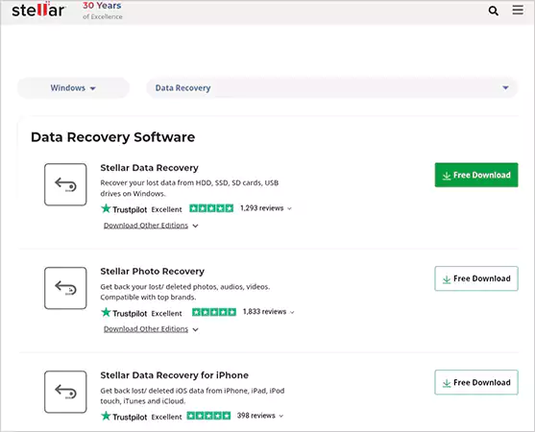The image size is (535, 432).
Task: Click the five-star rating for Stellar Photo Recovery
Action: point(214,312)
